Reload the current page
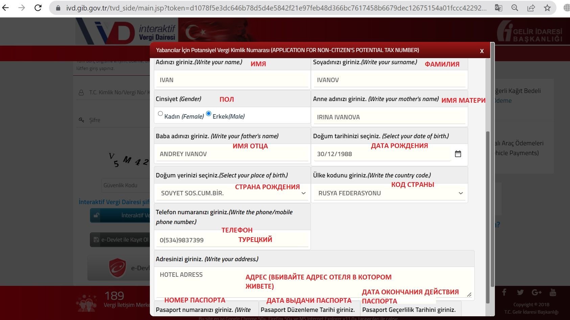Image resolution: width=570 pixels, height=320 pixels. 38,7
